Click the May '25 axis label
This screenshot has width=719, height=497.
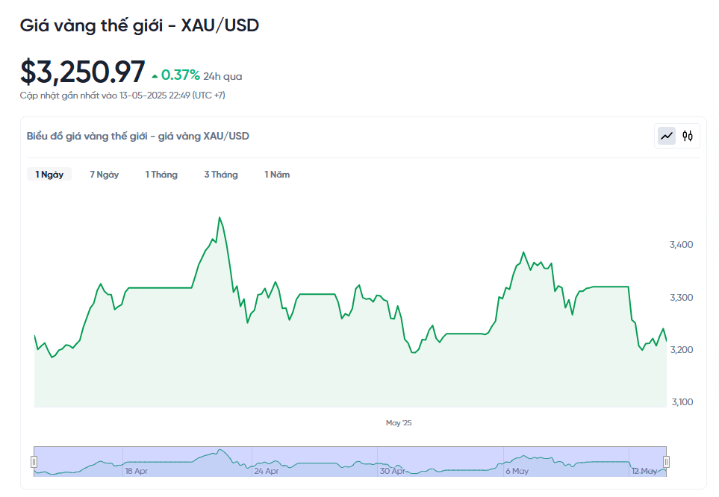tap(399, 423)
